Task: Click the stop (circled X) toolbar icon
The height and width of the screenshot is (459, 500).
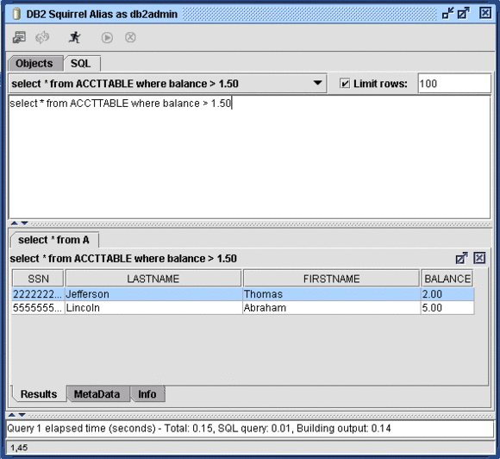Action: coord(130,37)
